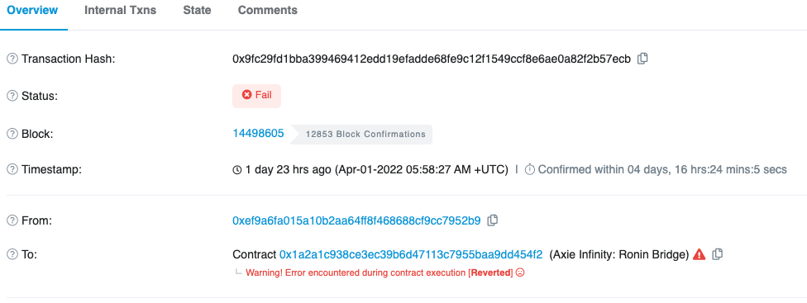Viewport: 807px width, 303px height.
Task: Click help icon beside To label
Action: 12,254
